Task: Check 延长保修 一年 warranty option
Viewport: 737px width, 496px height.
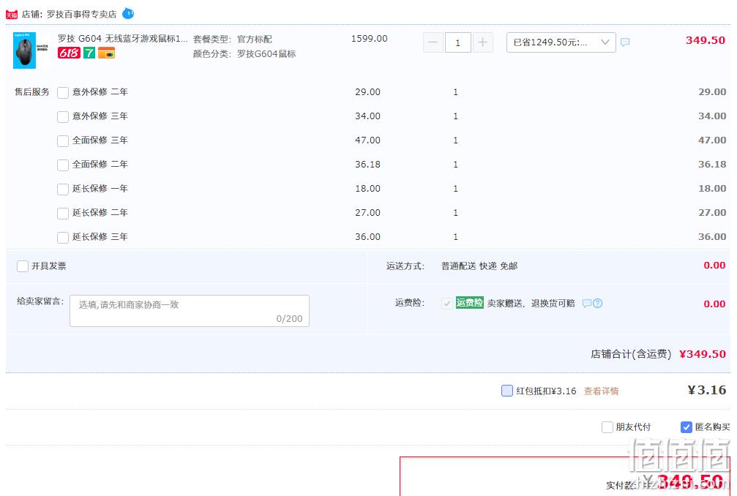Action: pos(63,189)
